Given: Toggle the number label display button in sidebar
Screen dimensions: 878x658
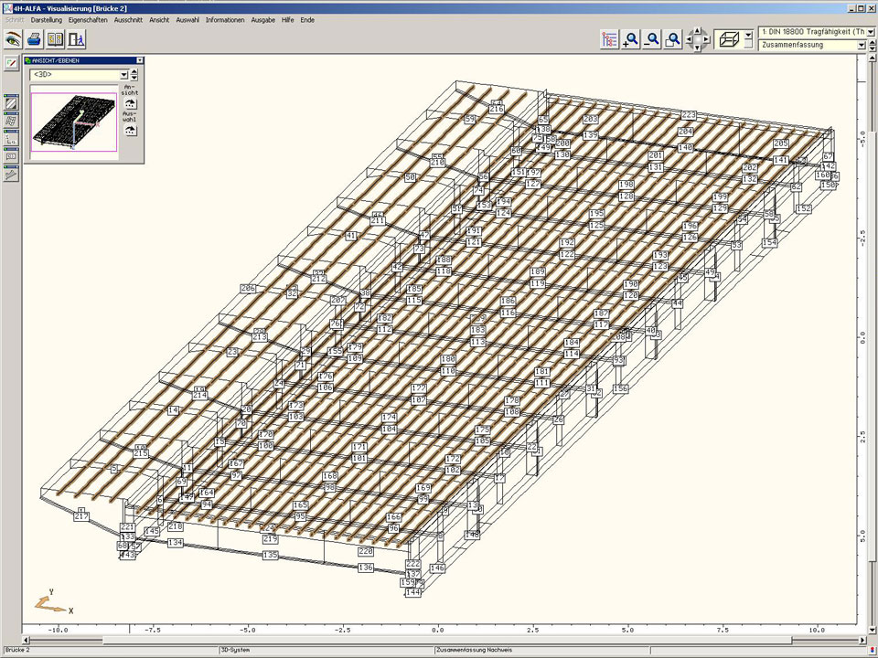Looking at the screenshot, I should 11,156.
